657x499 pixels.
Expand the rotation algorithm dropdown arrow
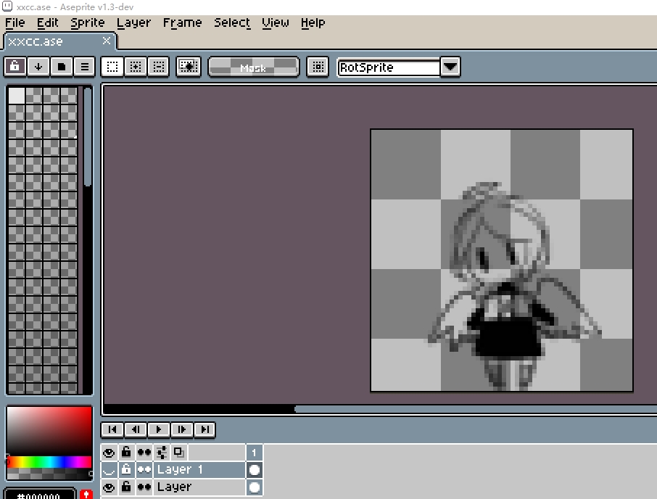[450, 67]
